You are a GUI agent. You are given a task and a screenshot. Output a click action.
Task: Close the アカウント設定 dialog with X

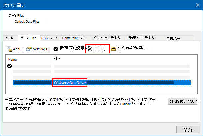[x=198, y=5]
